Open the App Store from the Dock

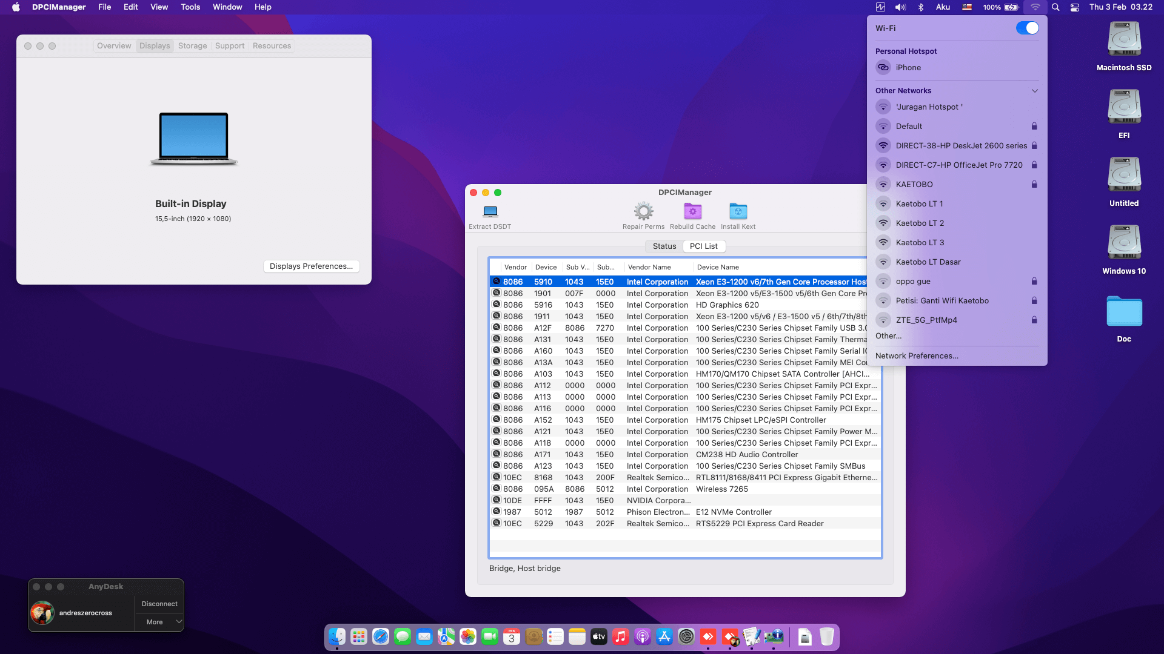click(x=664, y=636)
